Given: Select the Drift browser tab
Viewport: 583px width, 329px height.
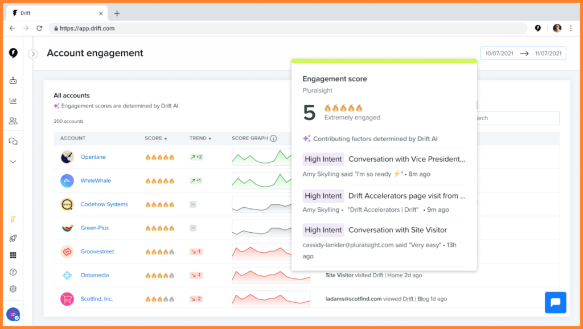Looking at the screenshot, I should 57,13.
